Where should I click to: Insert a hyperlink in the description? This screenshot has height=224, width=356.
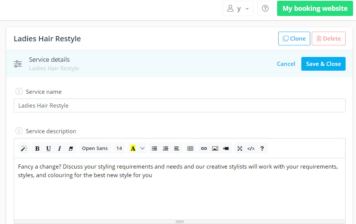(x=204, y=148)
